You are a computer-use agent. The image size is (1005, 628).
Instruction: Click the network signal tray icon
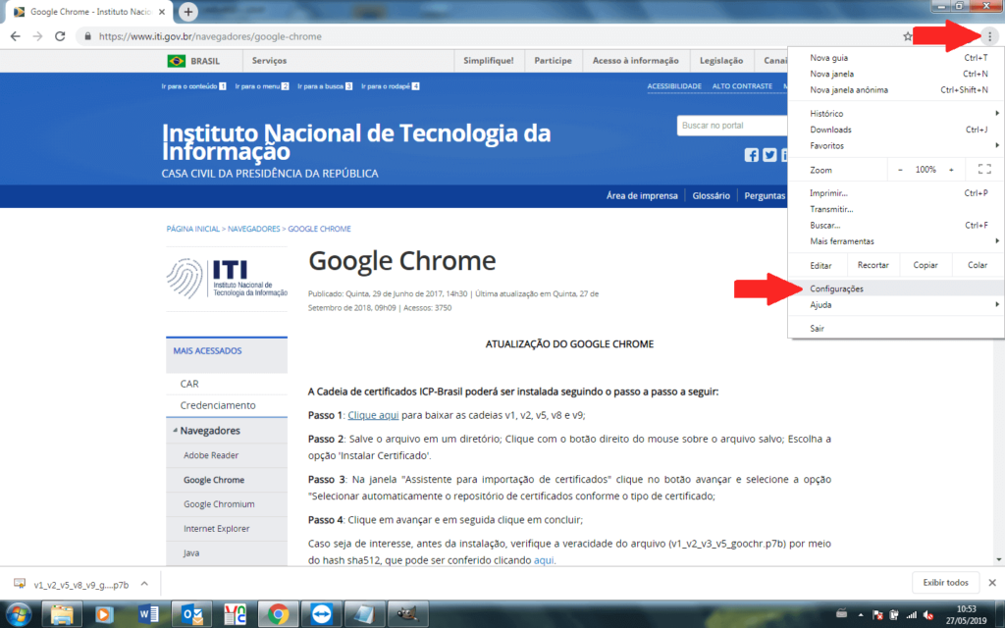tap(911, 615)
